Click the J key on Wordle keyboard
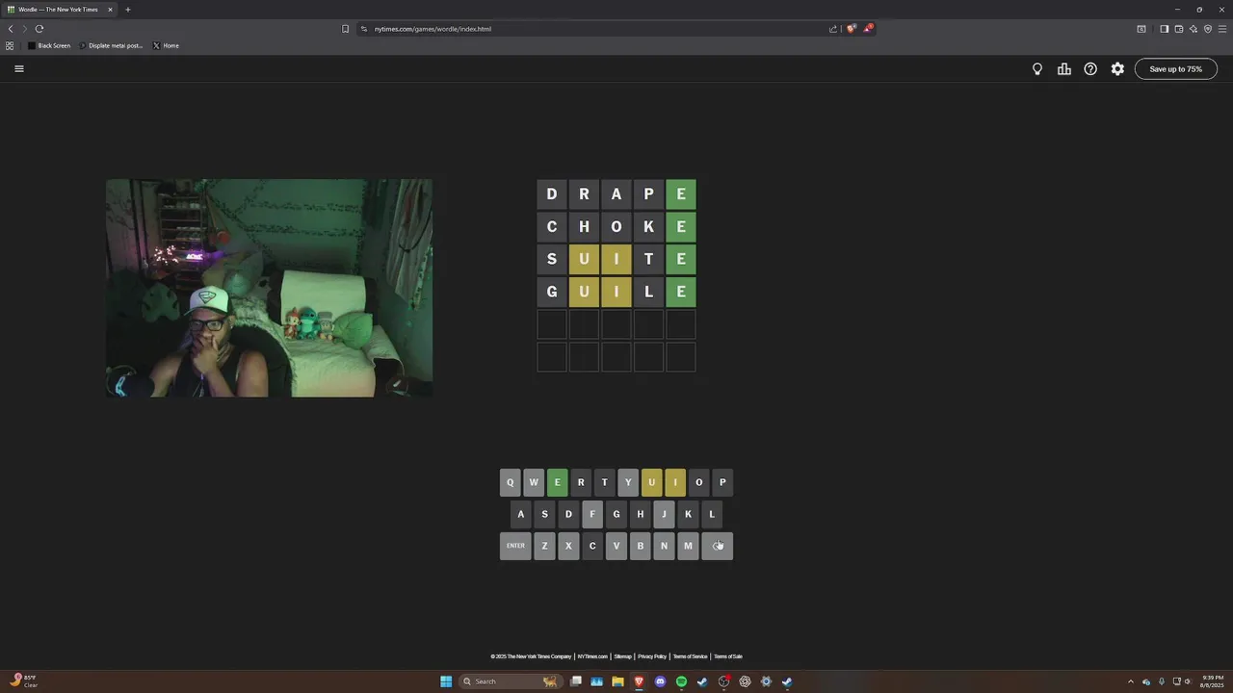This screenshot has height=693, width=1233. [664, 514]
